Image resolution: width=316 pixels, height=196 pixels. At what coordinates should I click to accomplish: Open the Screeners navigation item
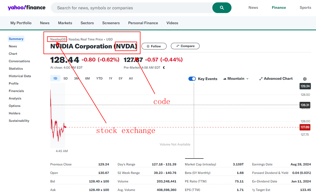(111, 23)
